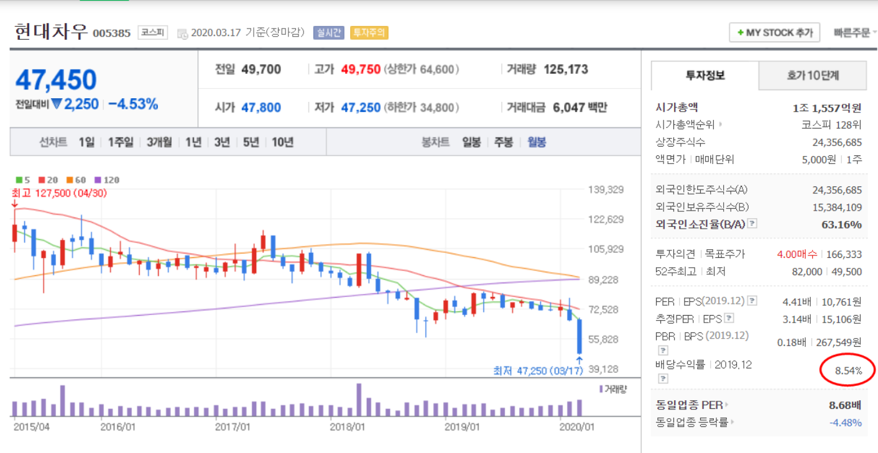
Task: Click the 코스피 market badge
Action: 152,32
